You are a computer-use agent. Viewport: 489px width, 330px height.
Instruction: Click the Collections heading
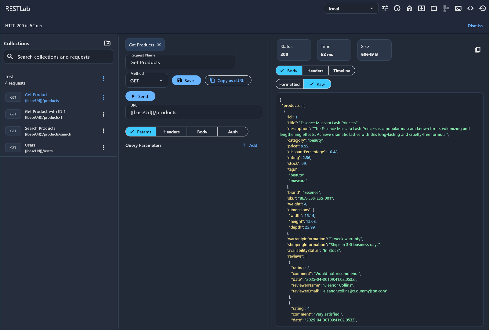(16, 43)
